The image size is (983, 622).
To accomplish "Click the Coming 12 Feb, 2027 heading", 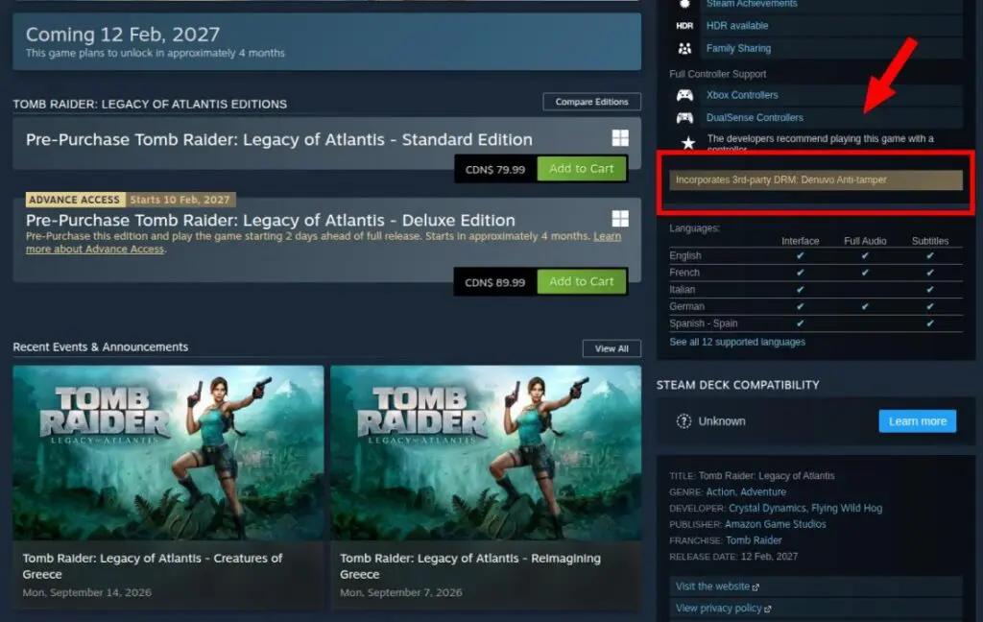I will (x=123, y=34).
